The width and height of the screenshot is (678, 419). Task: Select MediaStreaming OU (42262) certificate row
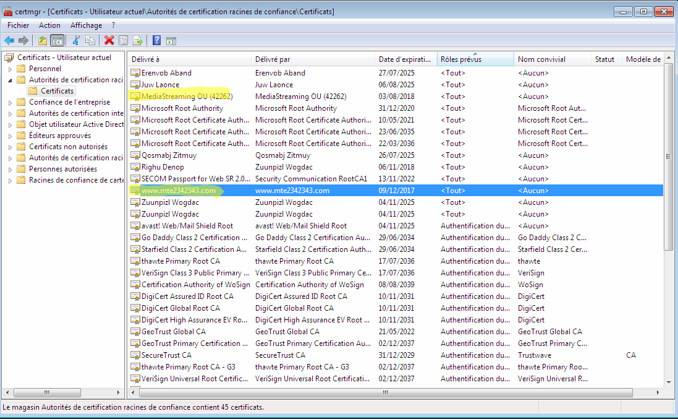tap(396, 97)
